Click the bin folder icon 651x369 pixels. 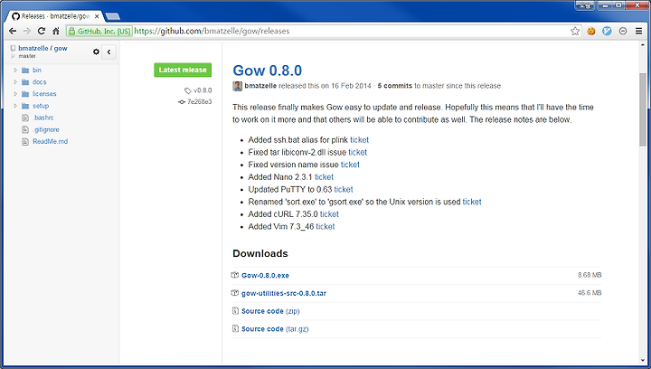25,71
